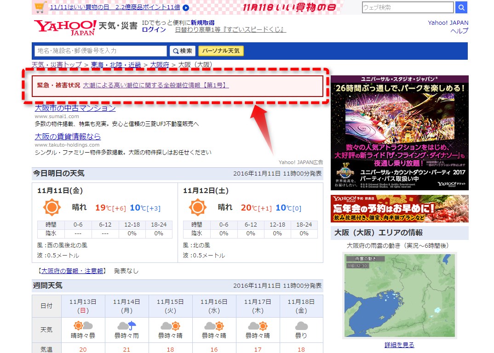This screenshot has width=494, height=353.
Task: Go to 大阪府 breadcrumb
Action: click(160, 65)
